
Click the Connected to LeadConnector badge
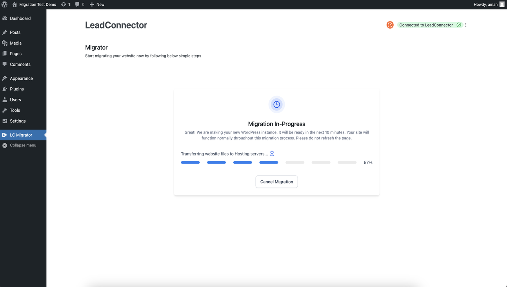[x=427, y=25]
